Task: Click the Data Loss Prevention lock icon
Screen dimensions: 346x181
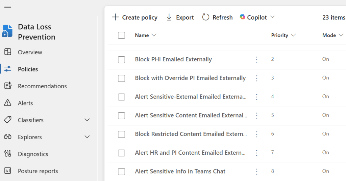Action: point(7,31)
